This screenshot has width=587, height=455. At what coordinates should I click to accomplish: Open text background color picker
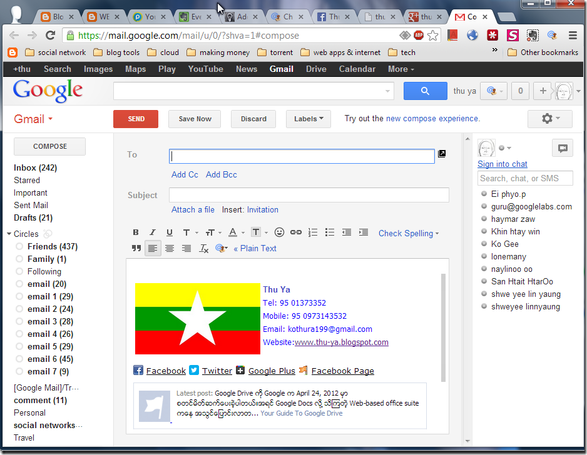tap(260, 232)
